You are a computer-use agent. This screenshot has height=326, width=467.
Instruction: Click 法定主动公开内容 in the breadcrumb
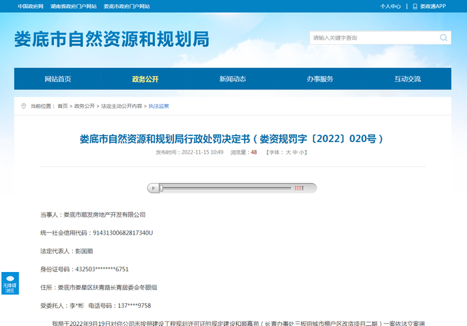point(121,106)
